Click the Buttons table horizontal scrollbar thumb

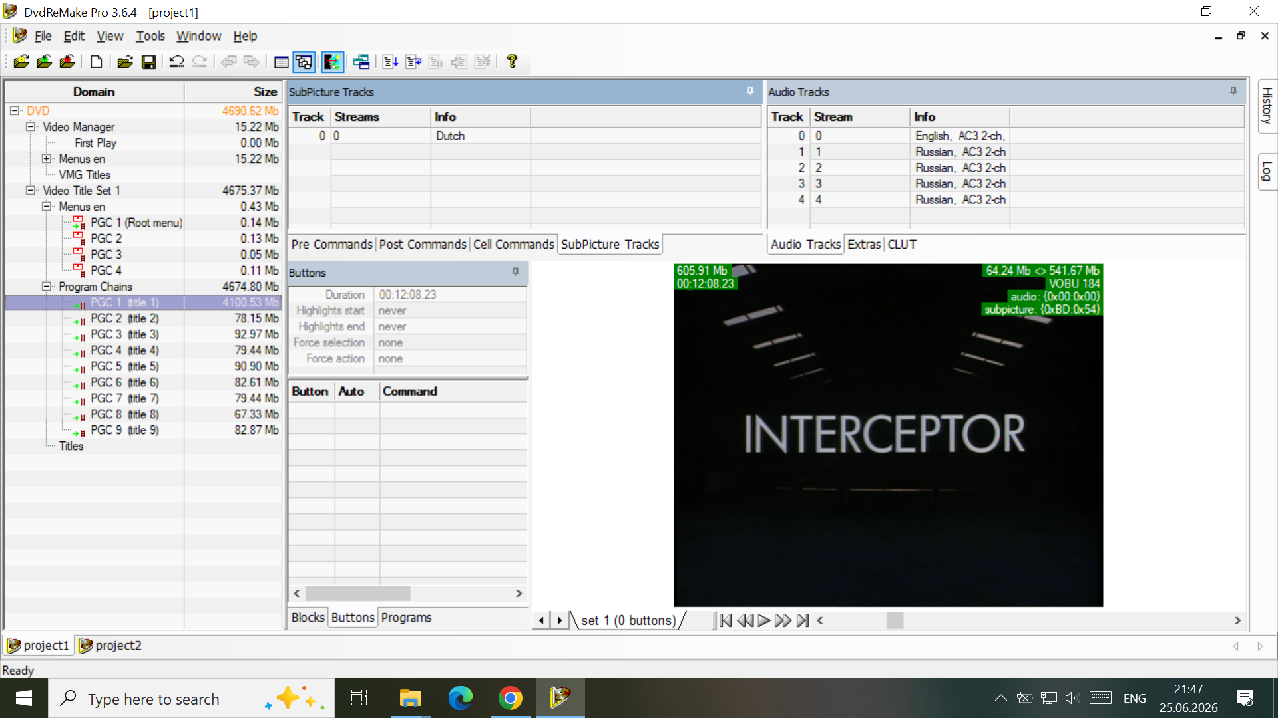pos(357,593)
